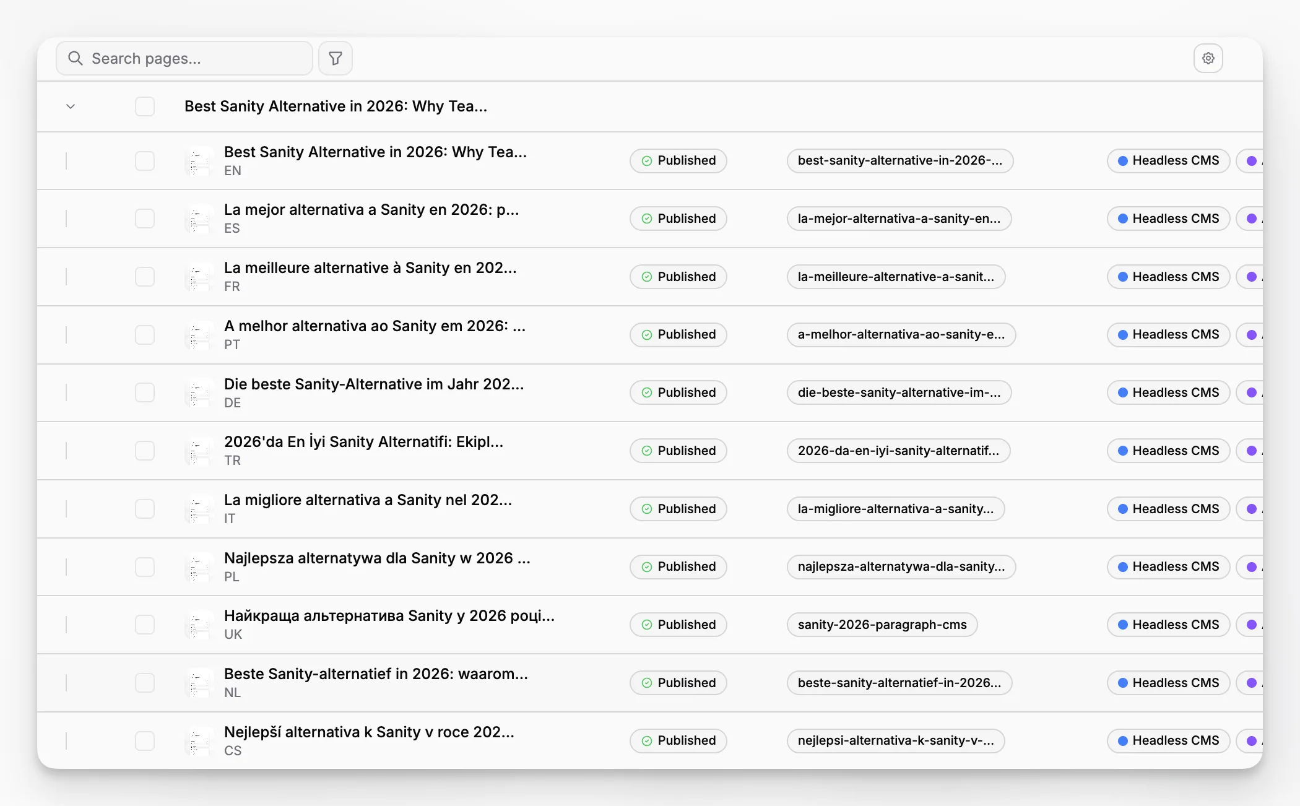Click slug '2026-da-en-iyi-sanity-alternatif...'
Viewport: 1300px width, 806px height.
[899, 451]
